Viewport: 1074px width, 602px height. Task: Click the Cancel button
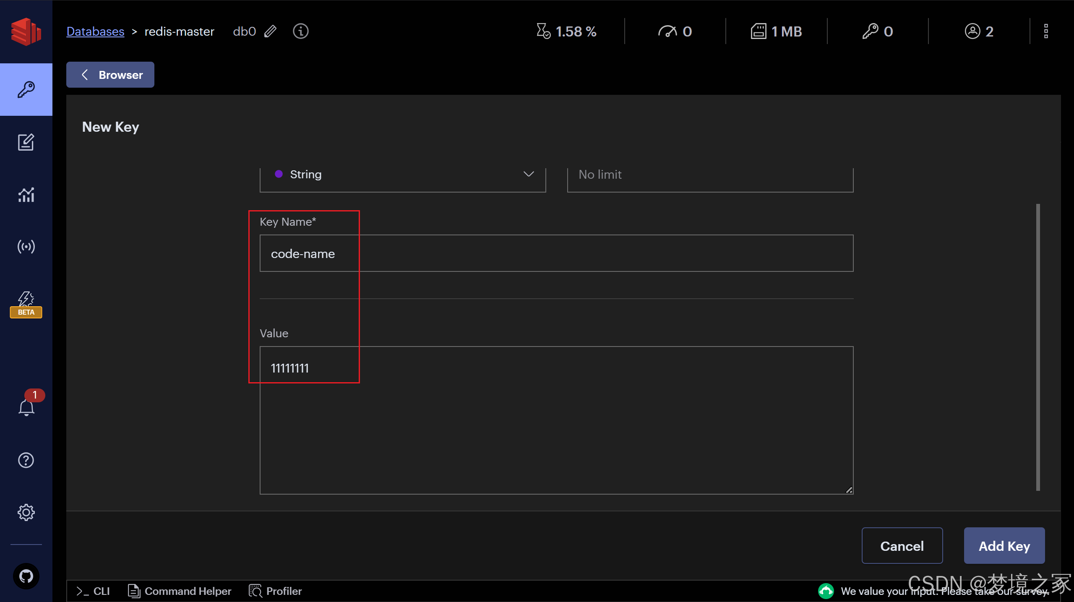902,546
